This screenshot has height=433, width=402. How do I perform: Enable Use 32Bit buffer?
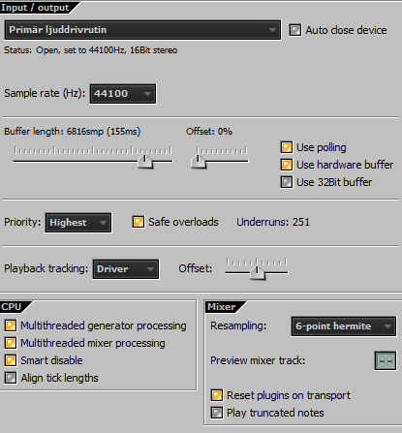tap(287, 182)
